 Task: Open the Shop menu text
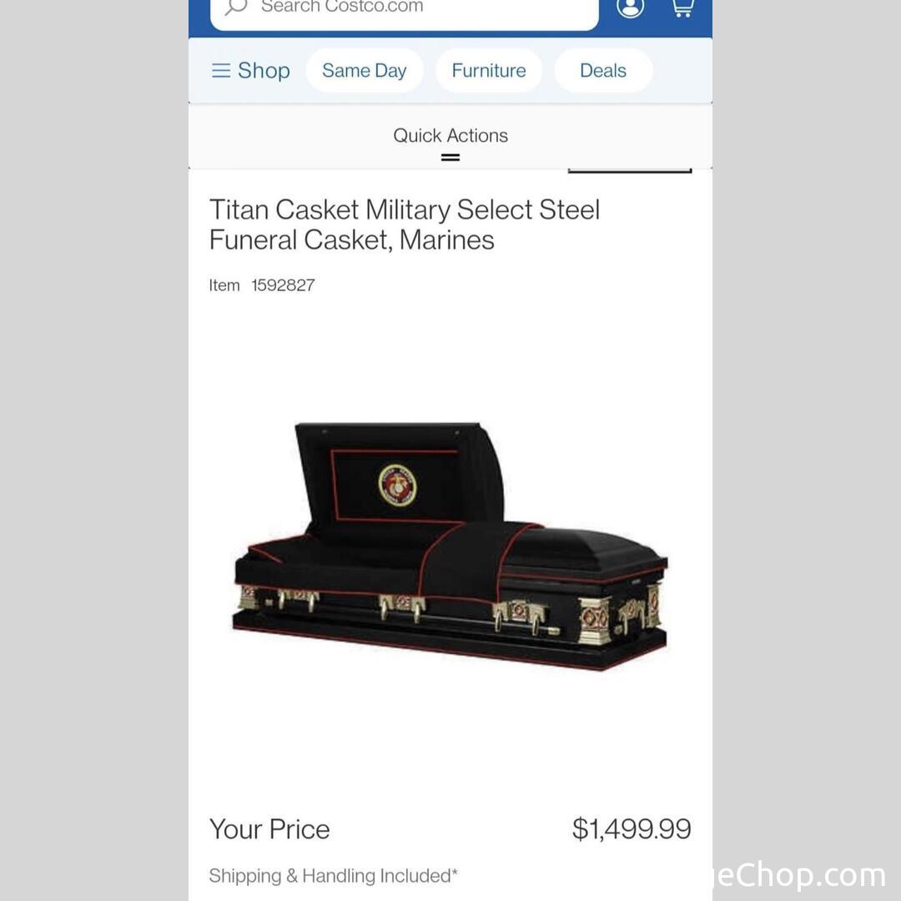click(x=264, y=71)
